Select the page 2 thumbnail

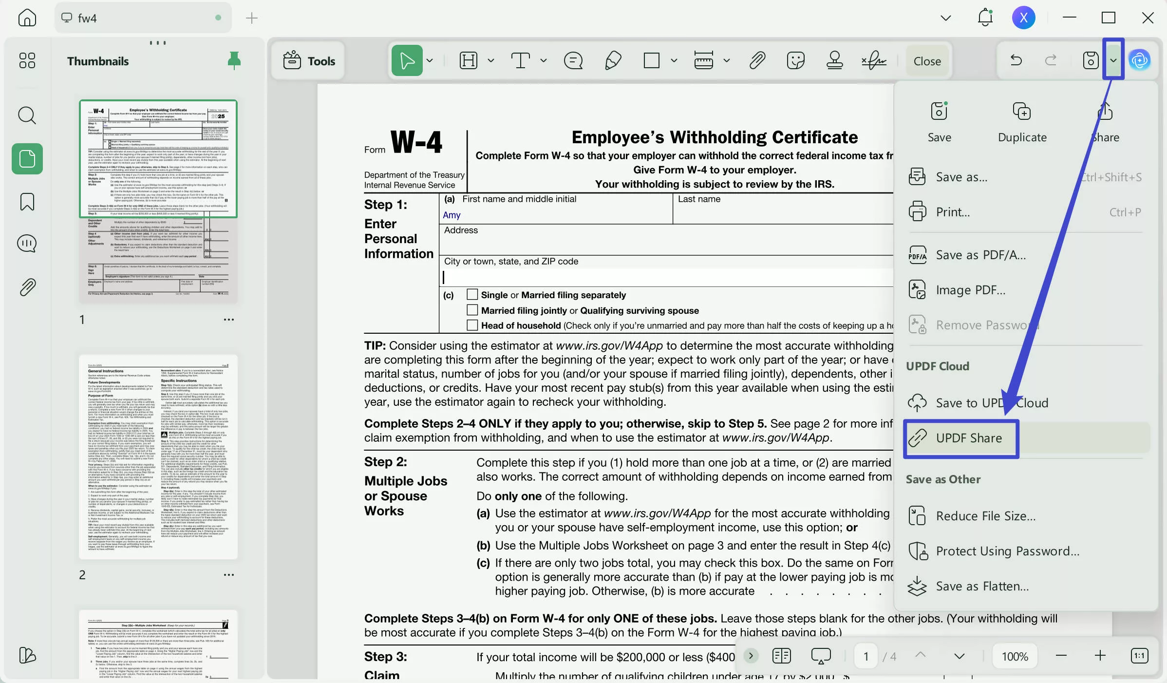(158, 456)
